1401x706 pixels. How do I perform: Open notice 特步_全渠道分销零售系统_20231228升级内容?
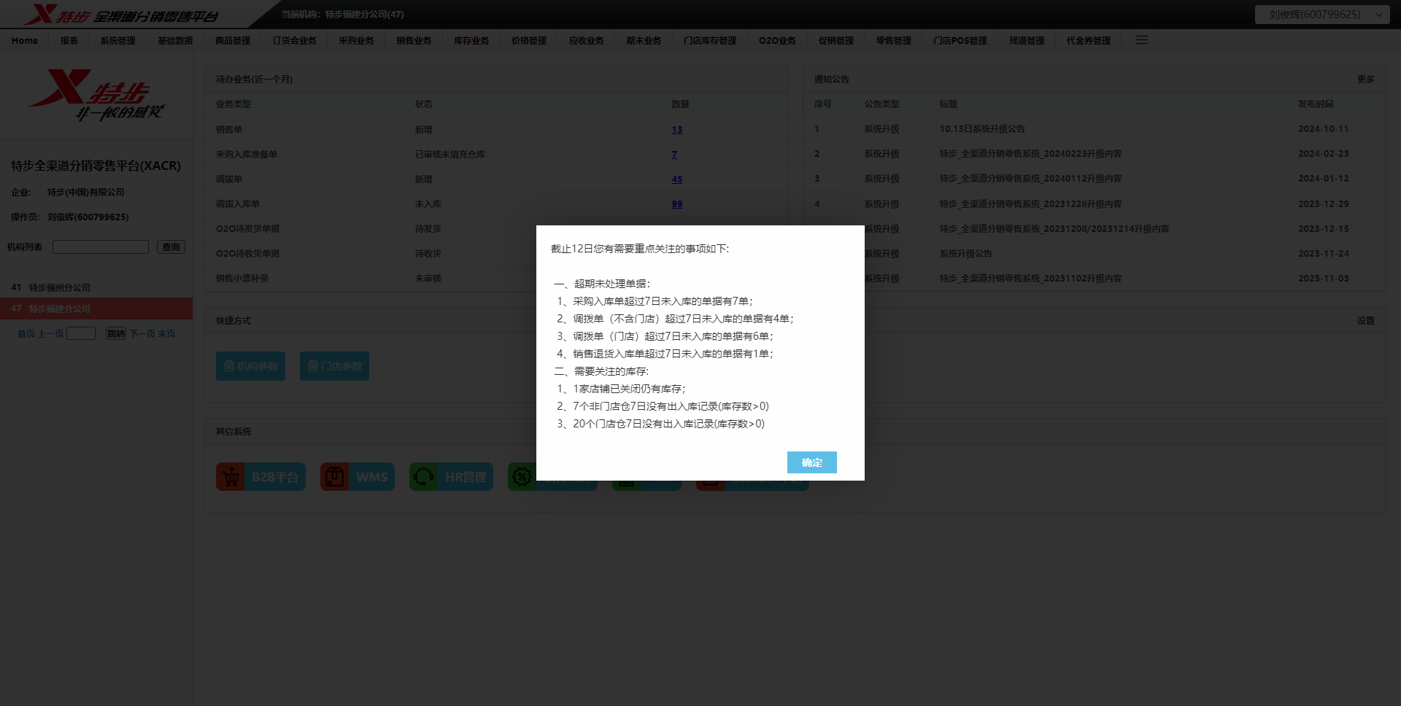pyautogui.click(x=1030, y=204)
